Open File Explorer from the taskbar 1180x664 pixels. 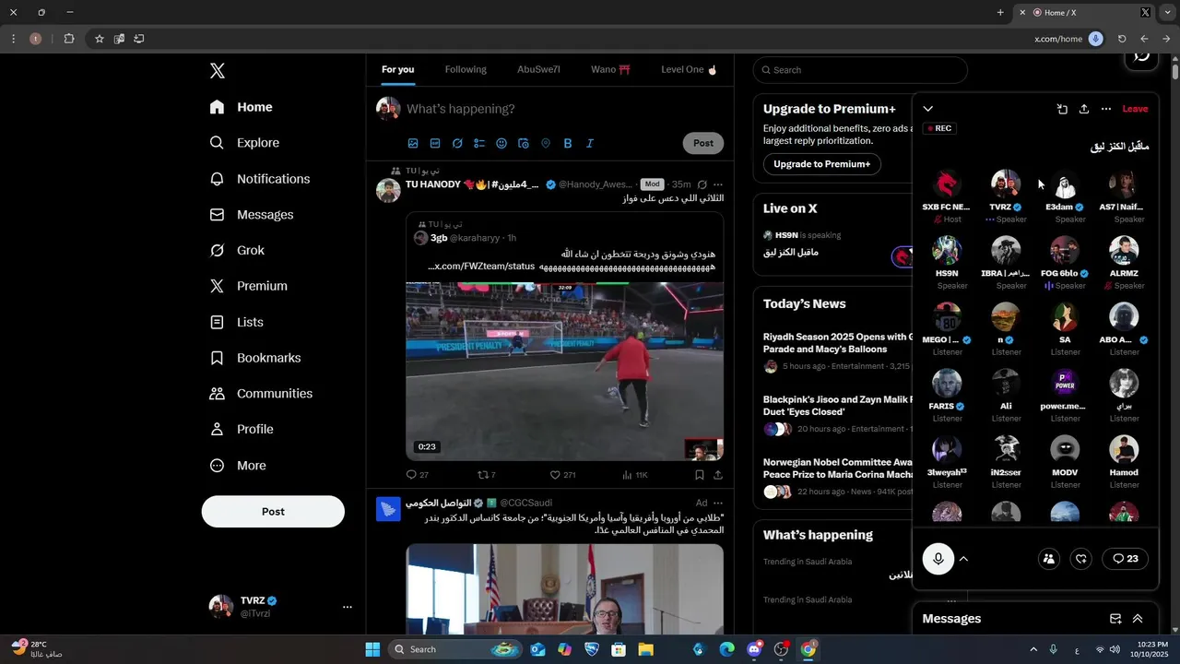645,649
